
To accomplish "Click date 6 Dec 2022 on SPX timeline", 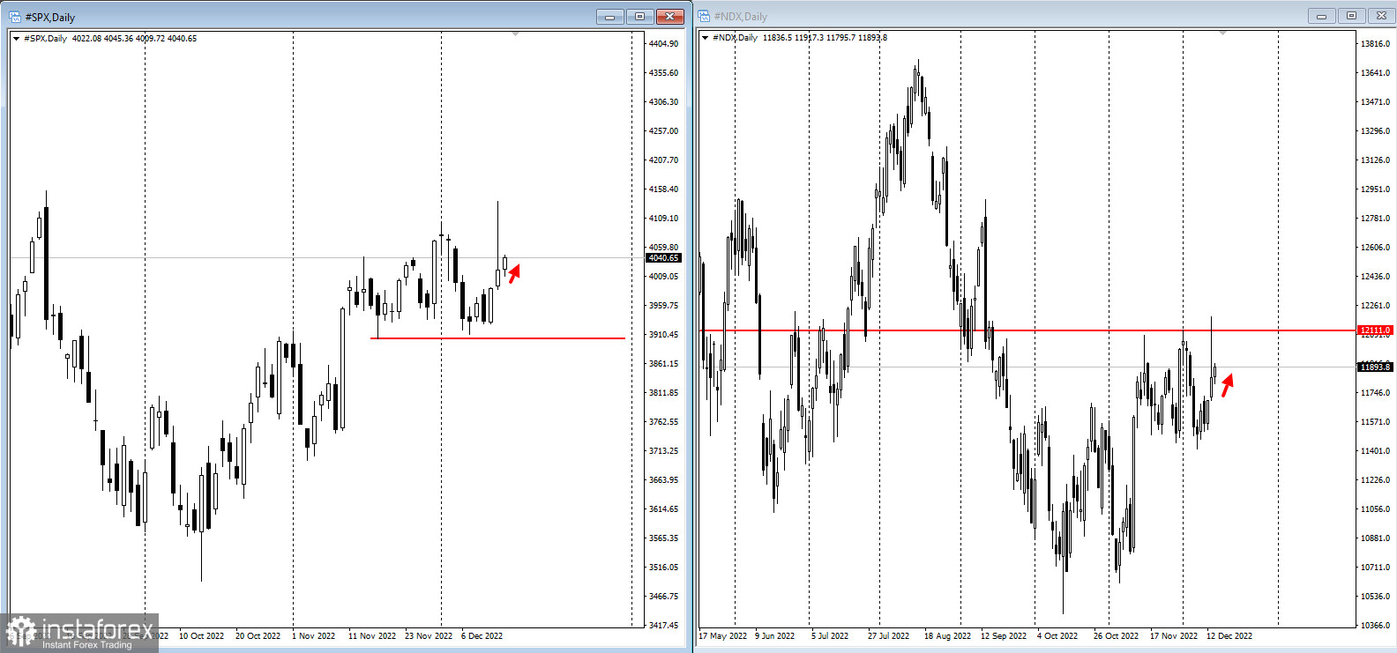I will coord(482,636).
